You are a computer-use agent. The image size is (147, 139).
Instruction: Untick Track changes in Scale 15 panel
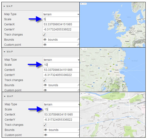point(45,125)
